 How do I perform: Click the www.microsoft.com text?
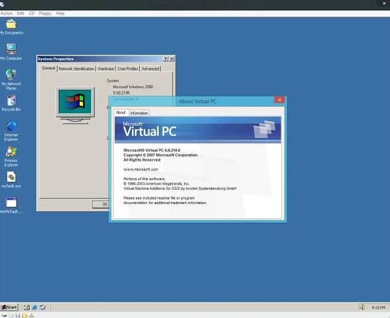click(141, 169)
